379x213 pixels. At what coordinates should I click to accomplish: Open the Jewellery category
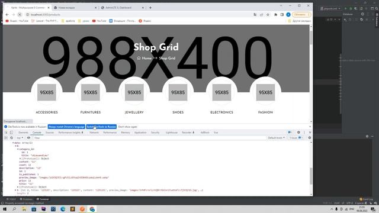(x=134, y=112)
